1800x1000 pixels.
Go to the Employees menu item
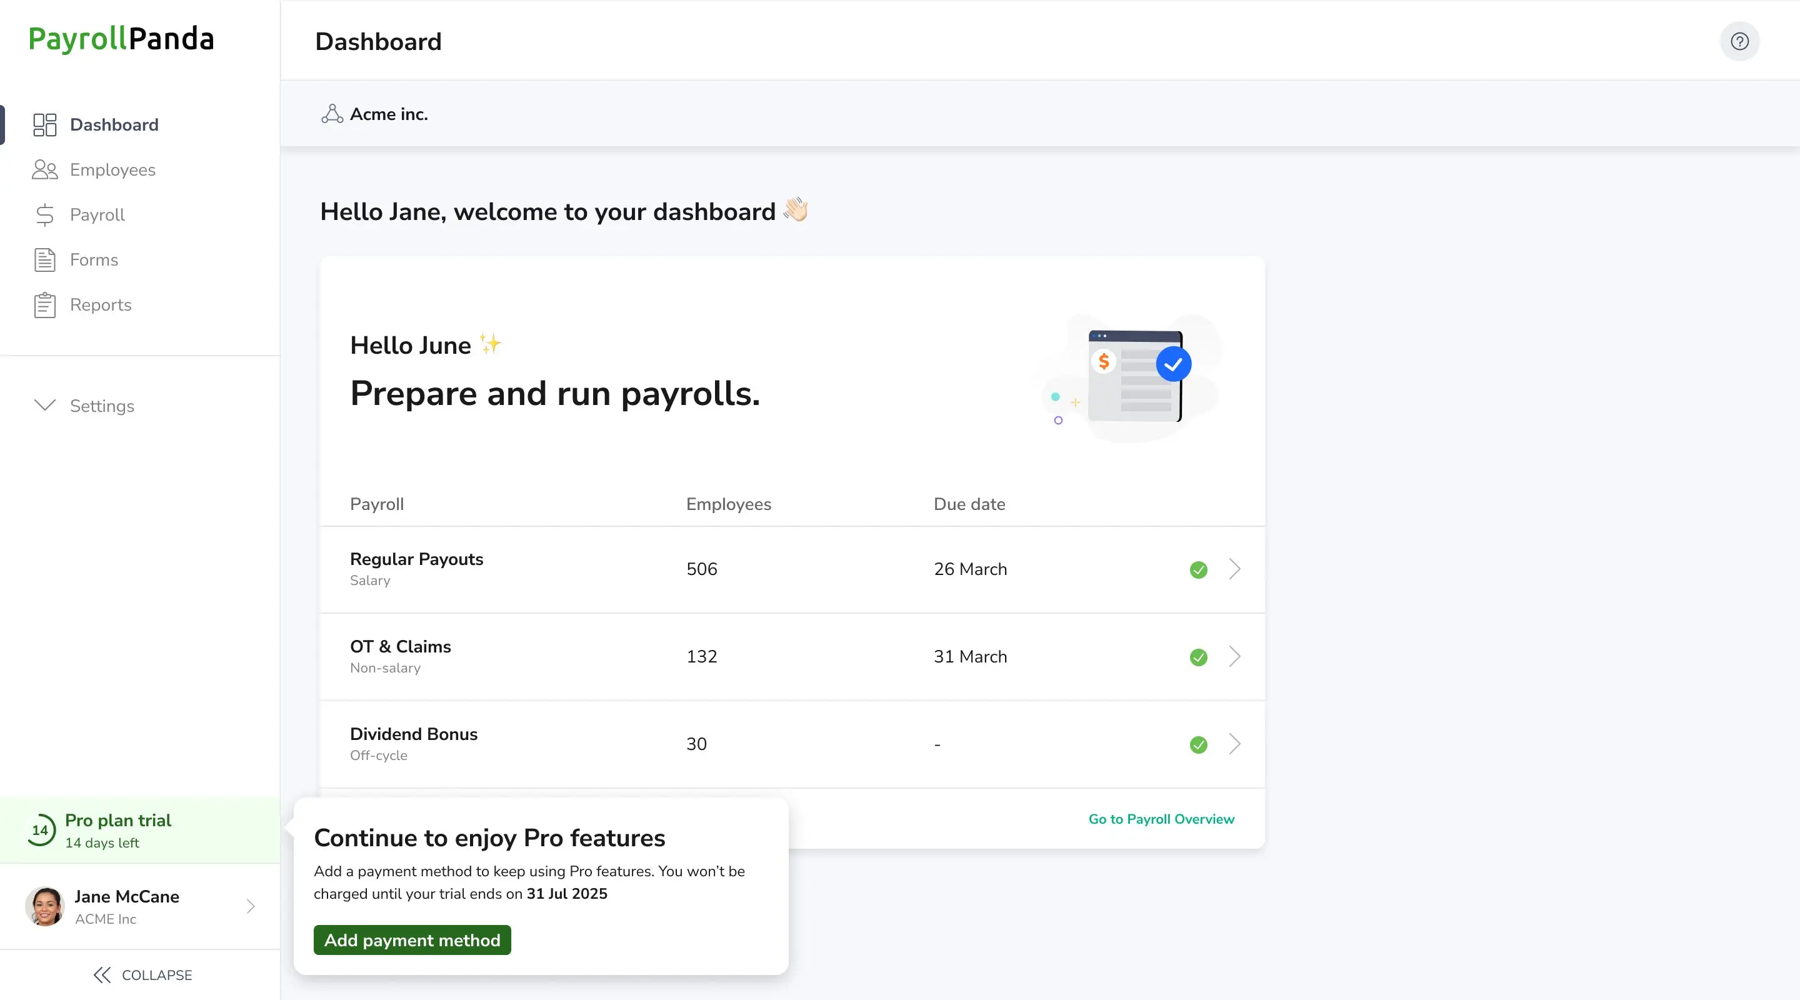point(112,170)
